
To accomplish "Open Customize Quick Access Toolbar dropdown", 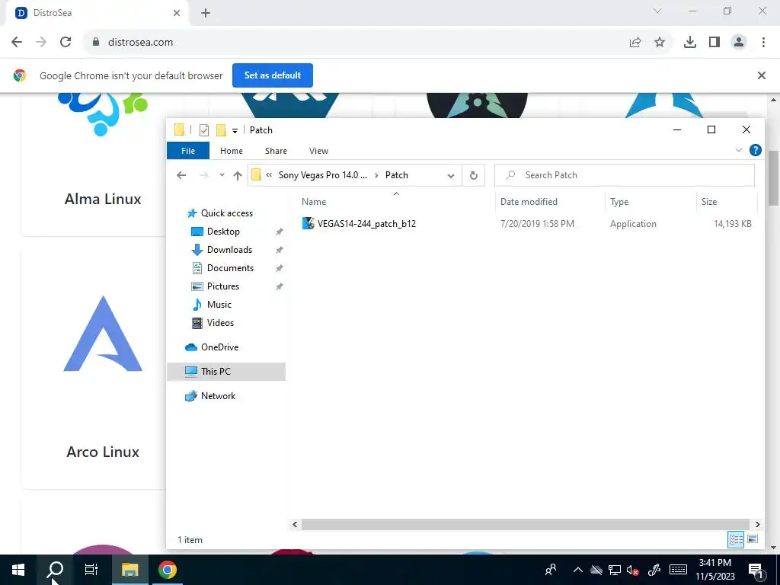I will (235, 131).
